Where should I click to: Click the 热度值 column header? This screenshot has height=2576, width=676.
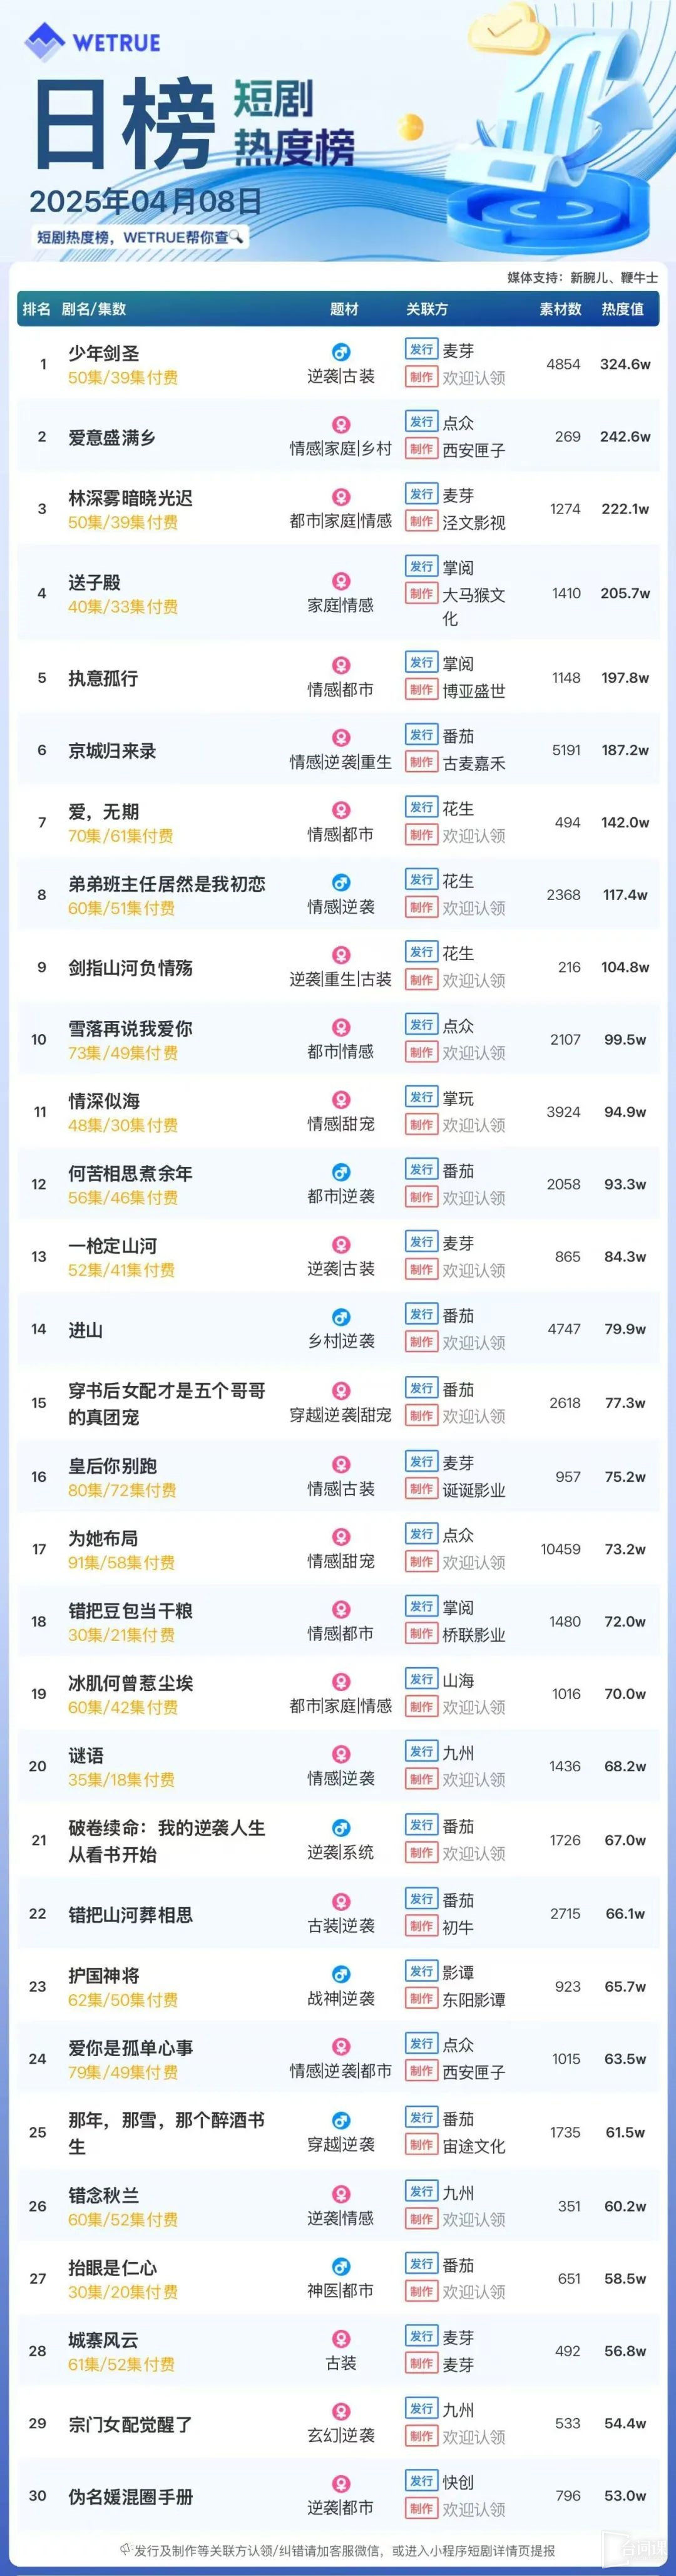point(622,309)
